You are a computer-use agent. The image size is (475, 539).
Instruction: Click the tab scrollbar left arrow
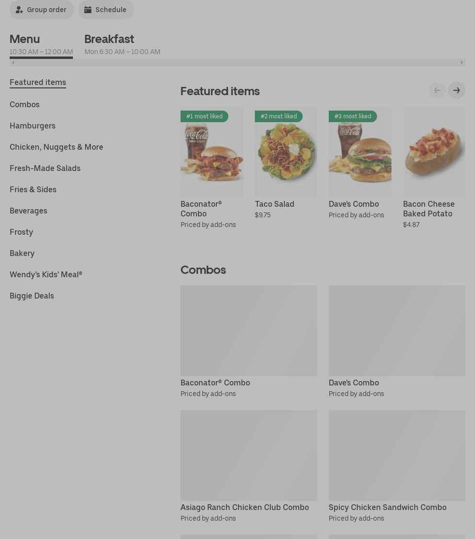[x=13, y=63]
